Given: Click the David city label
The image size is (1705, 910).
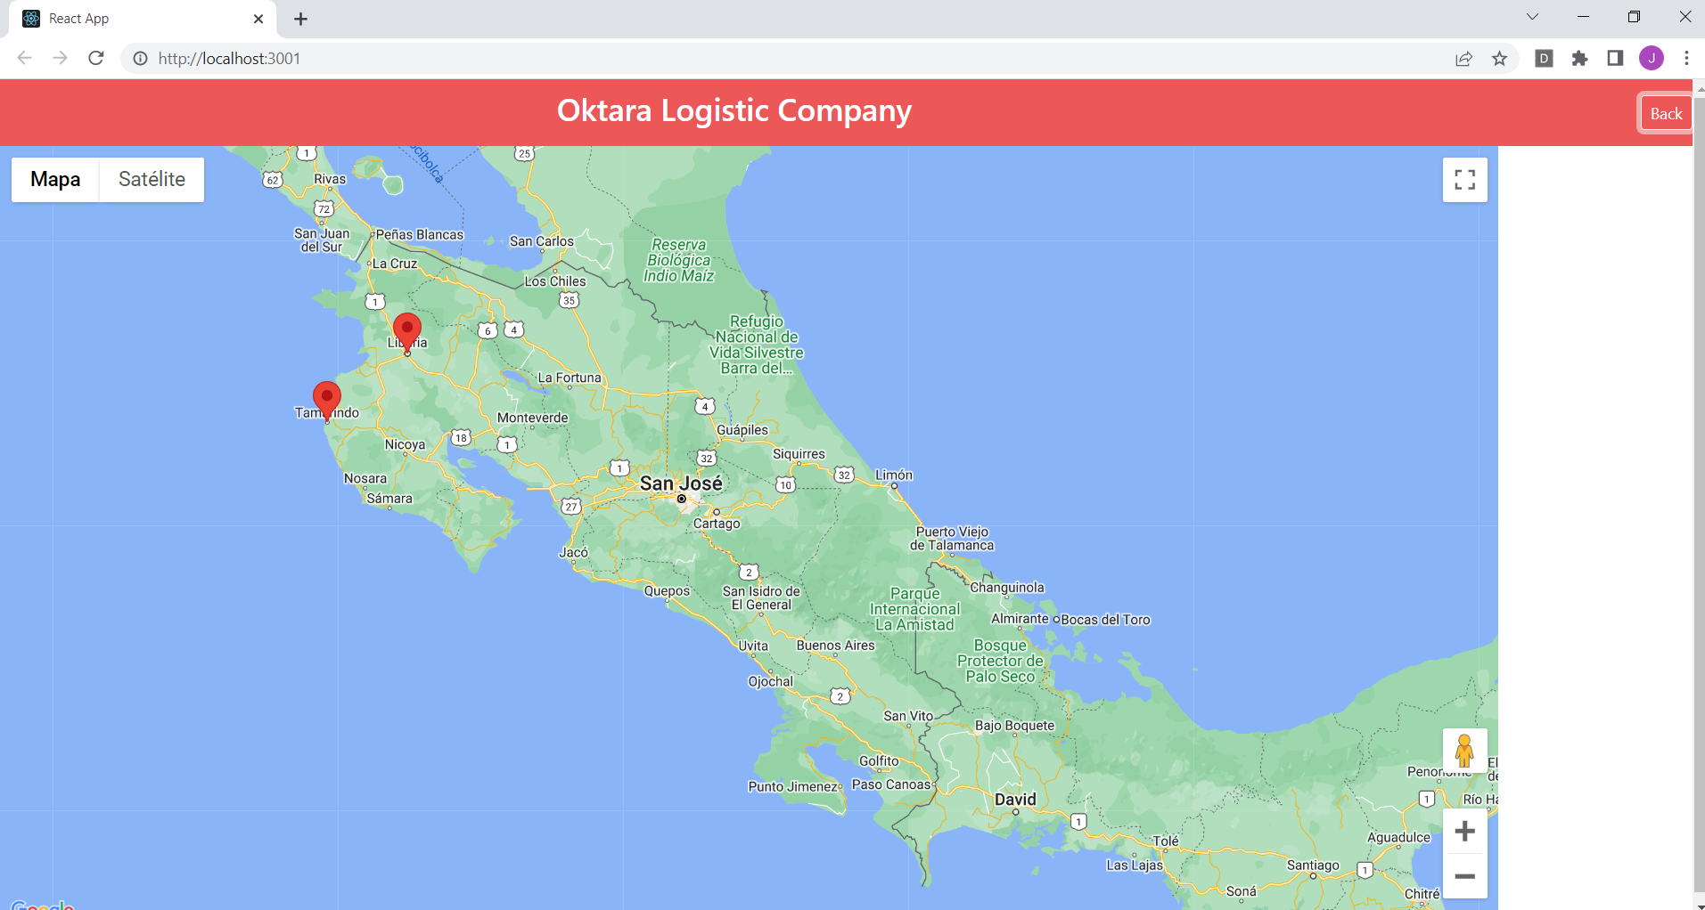Looking at the screenshot, I should tap(1015, 799).
